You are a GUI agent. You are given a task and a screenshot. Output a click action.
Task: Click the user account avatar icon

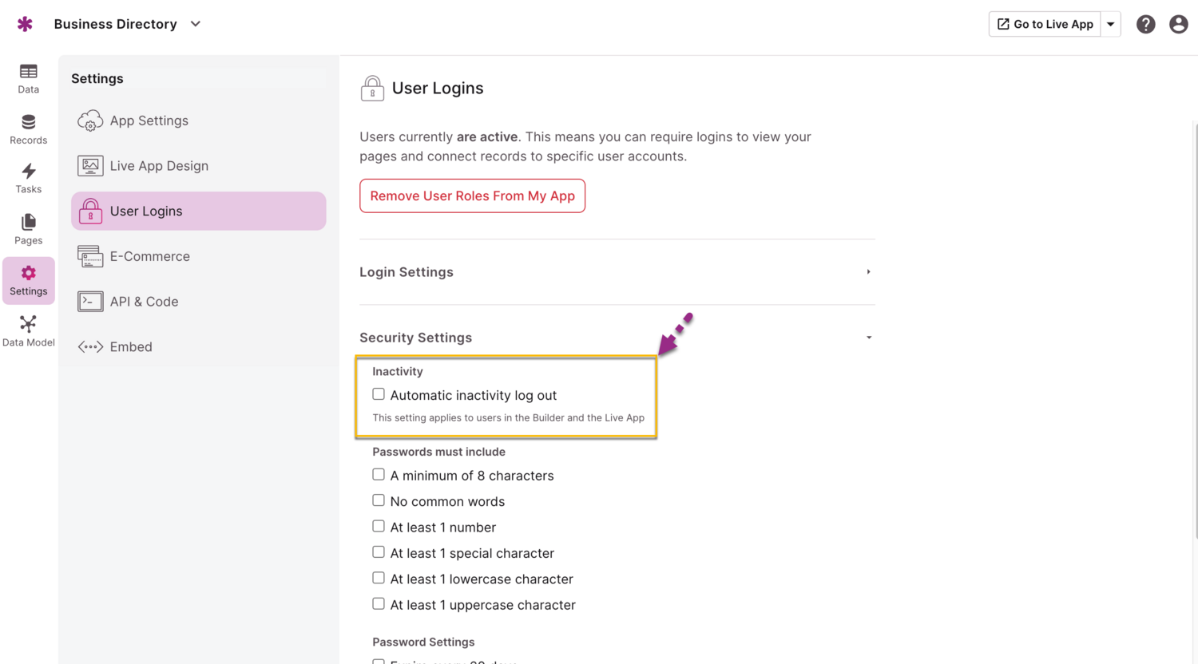coord(1179,24)
